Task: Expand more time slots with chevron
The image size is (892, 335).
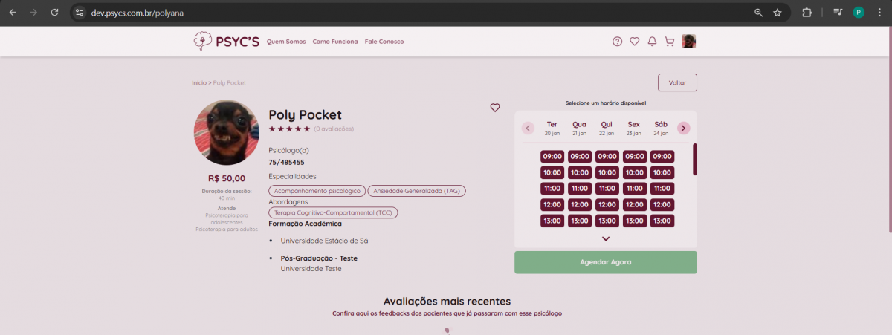Action: pyautogui.click(x=606, y=238)
